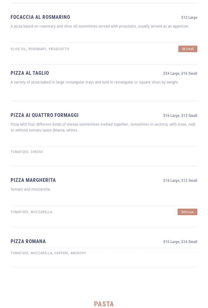Open the Pizza Romana menu item
This screenshot has height=308, width=208.
click(28, 241)
